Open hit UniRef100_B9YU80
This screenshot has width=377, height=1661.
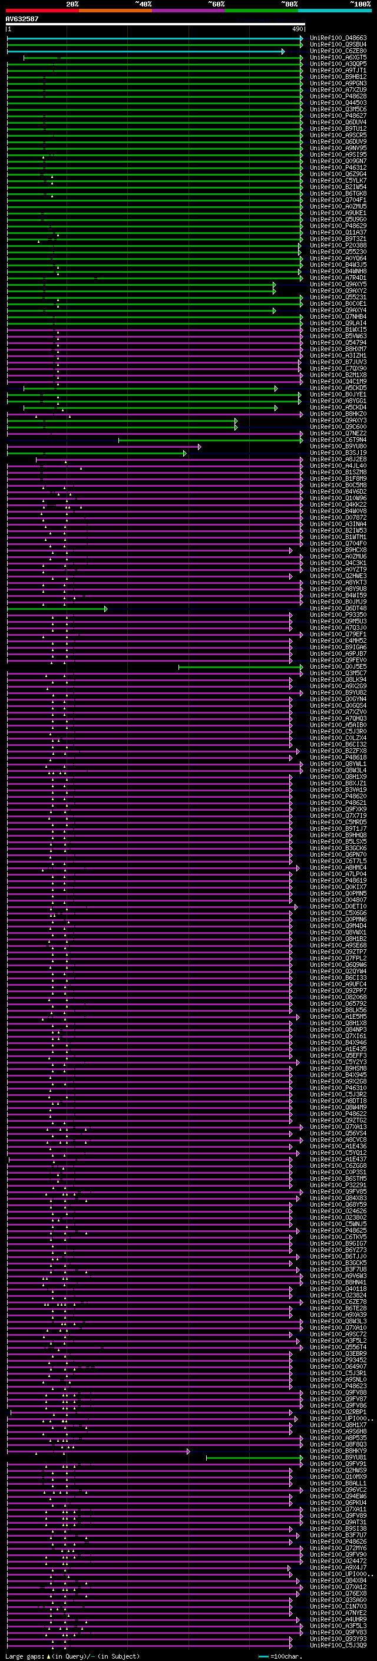(338, 446)
